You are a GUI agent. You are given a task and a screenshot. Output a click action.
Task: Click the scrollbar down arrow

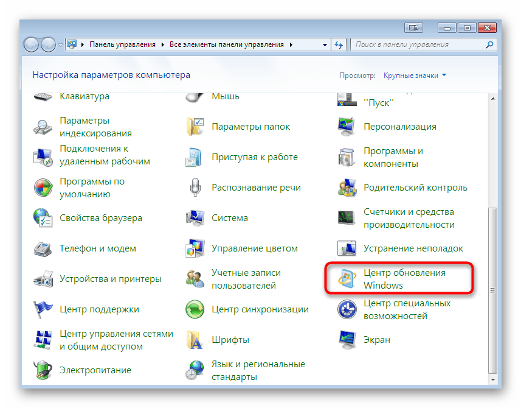pyautogui.click(x=493, y=380)
